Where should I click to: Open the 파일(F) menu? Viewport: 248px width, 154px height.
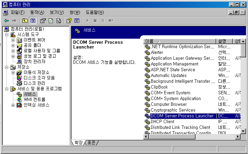18,12
